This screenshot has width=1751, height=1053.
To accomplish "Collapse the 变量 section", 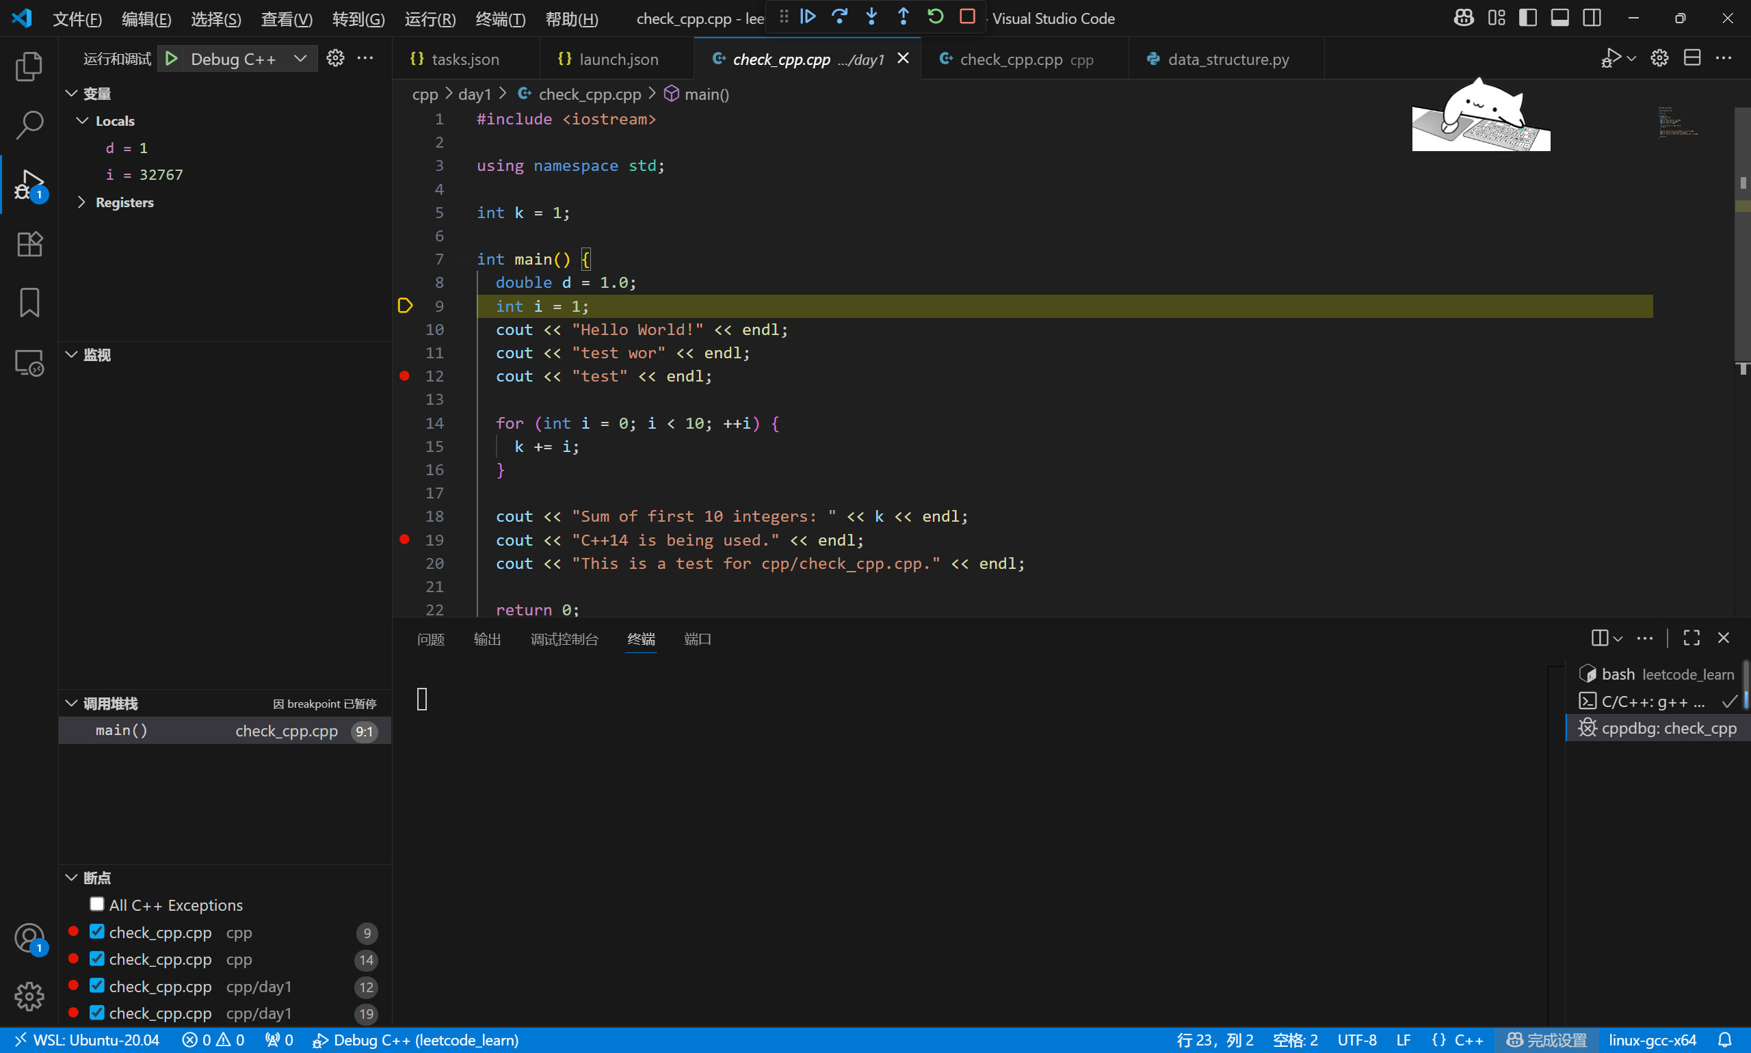I will point(71,93).
